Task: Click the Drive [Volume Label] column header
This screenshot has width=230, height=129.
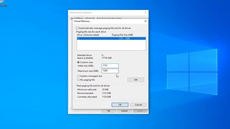Action: click(x=88, y=35)
